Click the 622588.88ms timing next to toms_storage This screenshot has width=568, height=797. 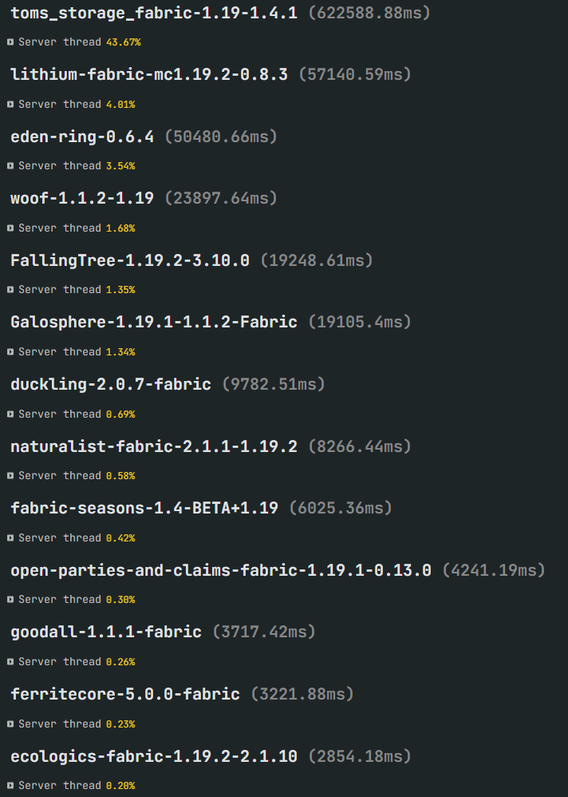pos(373,13)
